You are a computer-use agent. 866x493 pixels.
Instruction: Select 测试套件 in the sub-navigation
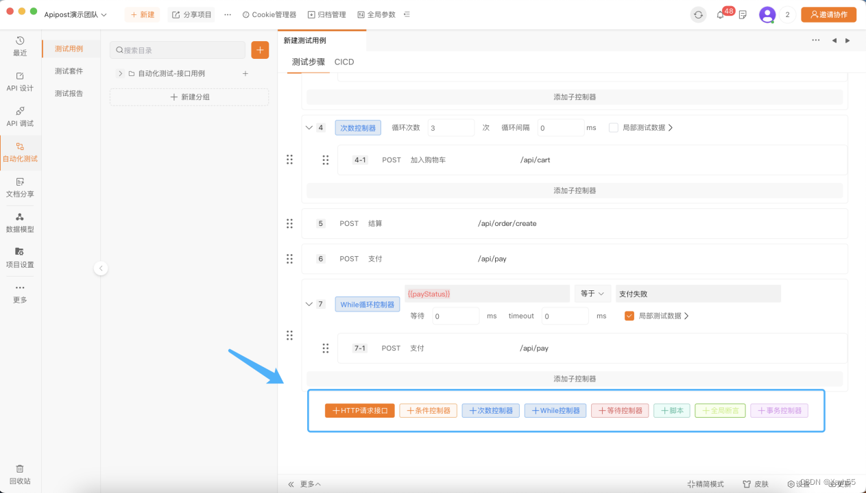tap(69, 71)
